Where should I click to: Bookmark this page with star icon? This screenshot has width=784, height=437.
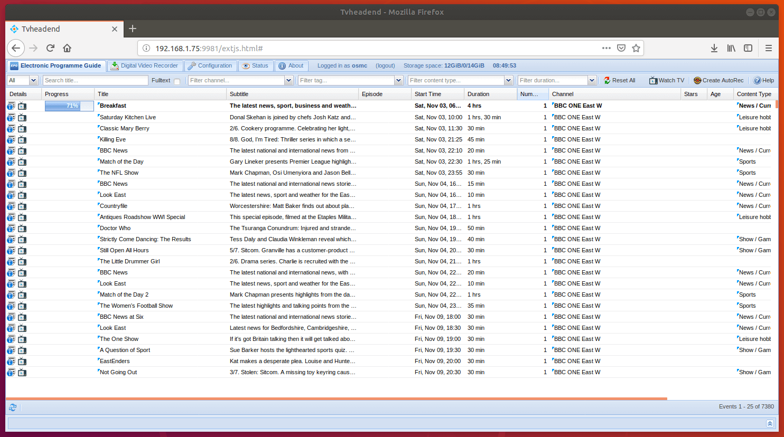(x=636, y=48)
